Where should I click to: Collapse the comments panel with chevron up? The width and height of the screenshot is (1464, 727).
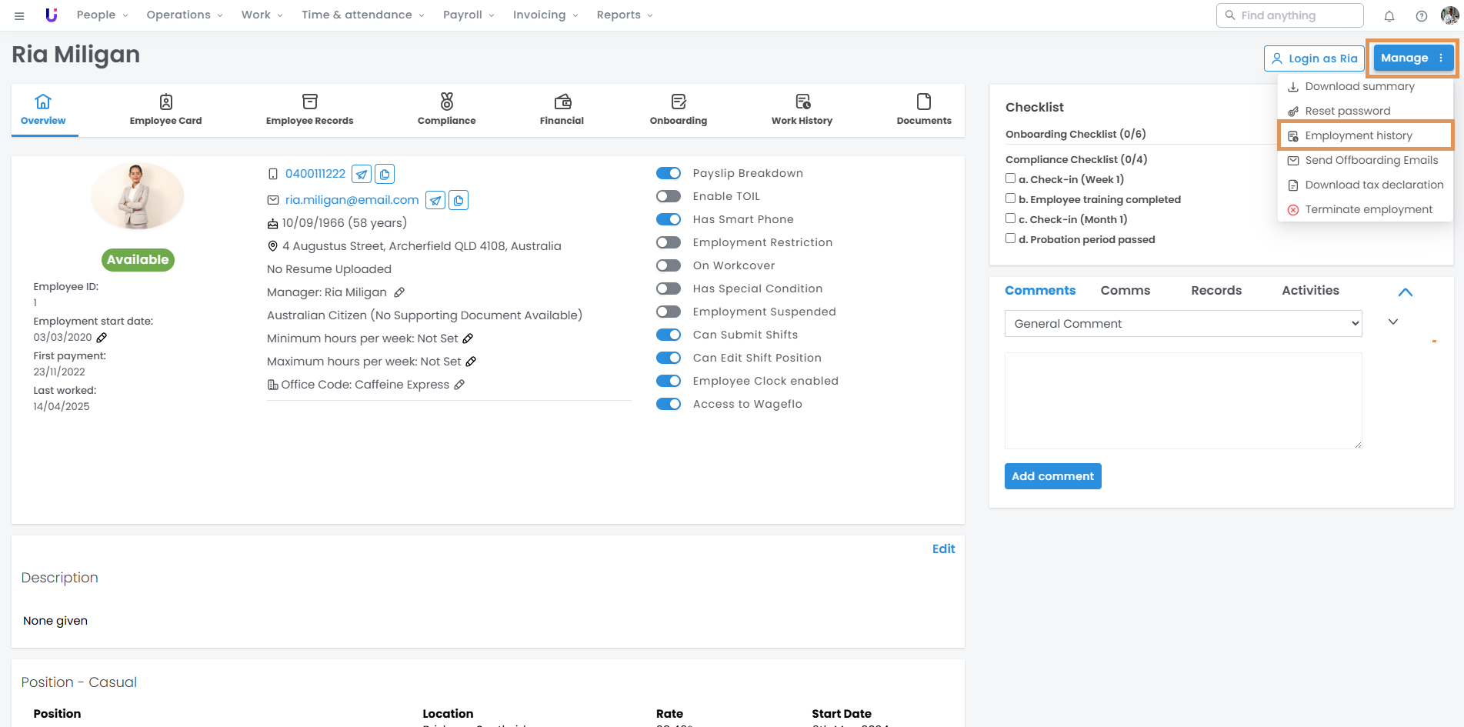(1405, 292)
